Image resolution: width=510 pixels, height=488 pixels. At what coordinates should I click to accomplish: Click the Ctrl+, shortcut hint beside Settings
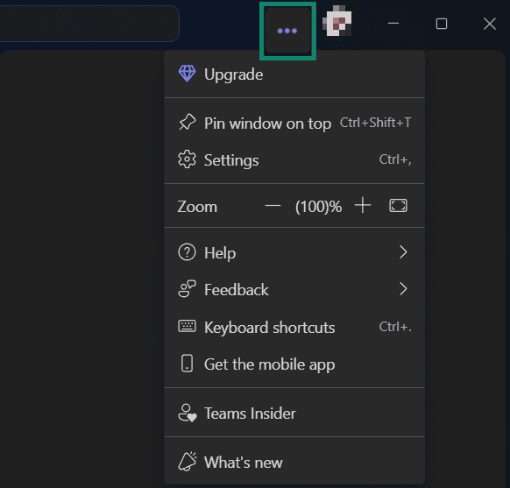[x=395, y=159]
